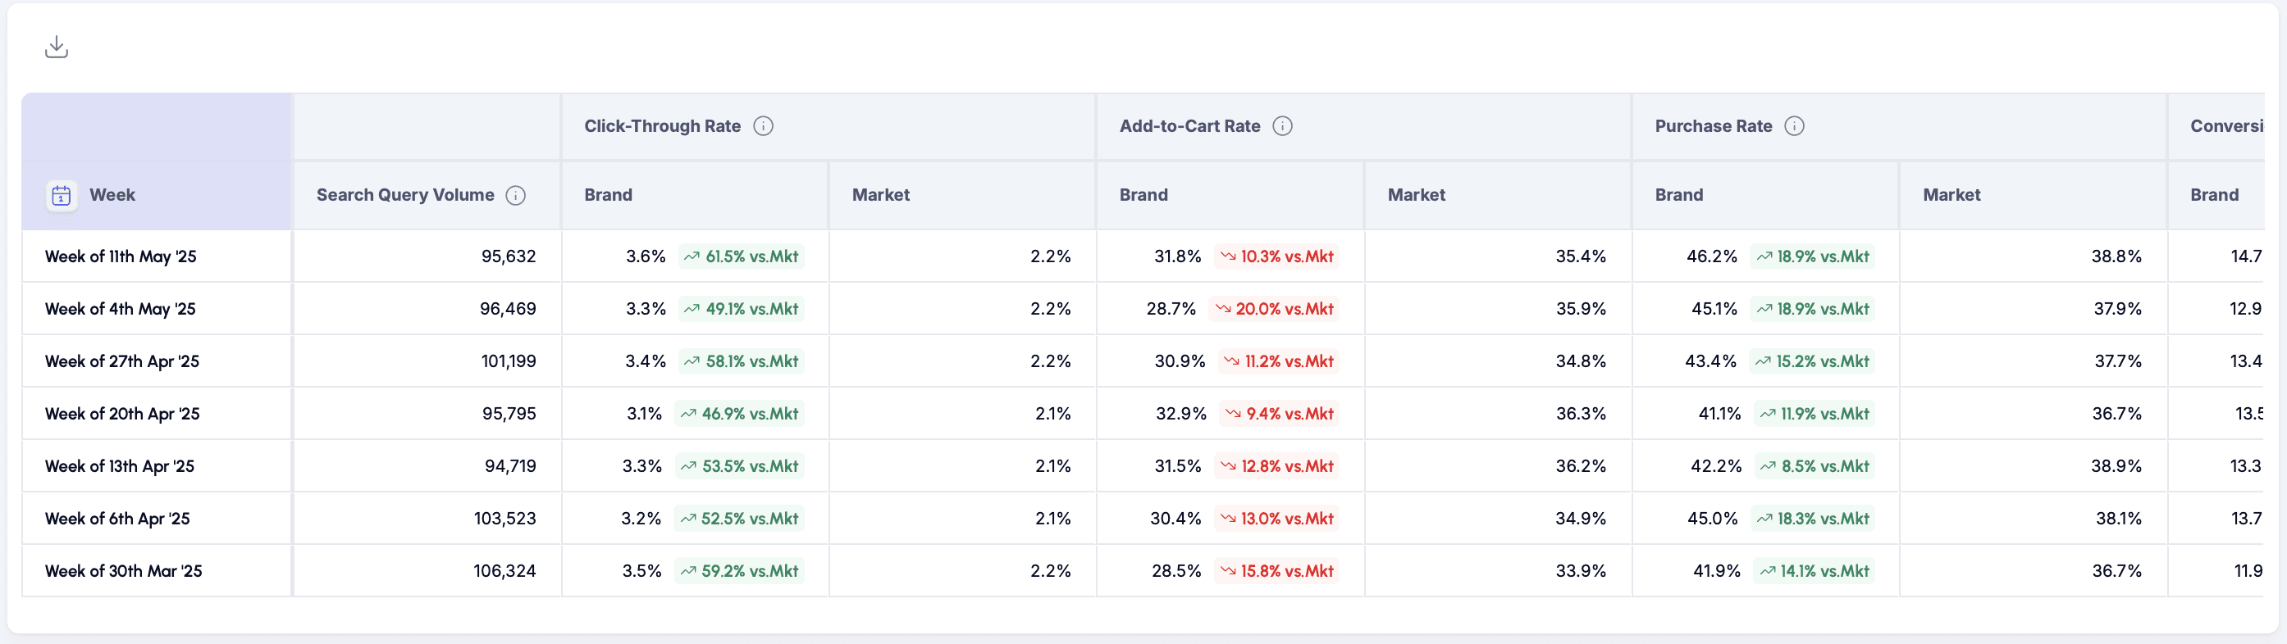Sort by the Week column header
The image size is (2287, 644).
point(112,195)
